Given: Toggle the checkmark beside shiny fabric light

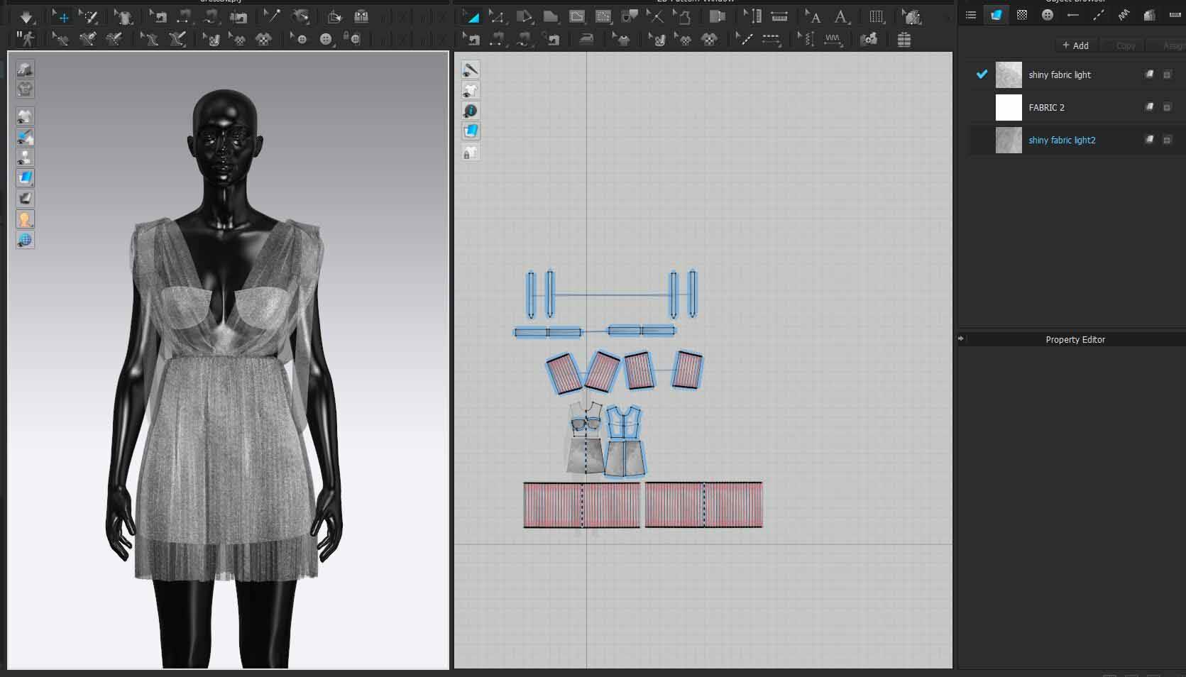Looking at the screenshot, I should [x=982, y=74].
